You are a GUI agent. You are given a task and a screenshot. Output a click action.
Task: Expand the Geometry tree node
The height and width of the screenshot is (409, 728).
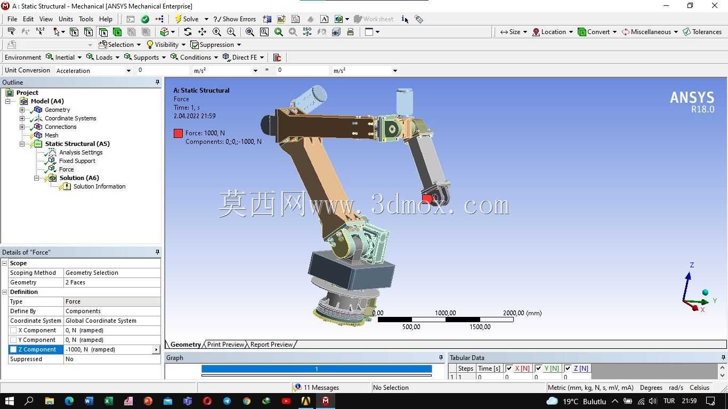pos(22,110)
